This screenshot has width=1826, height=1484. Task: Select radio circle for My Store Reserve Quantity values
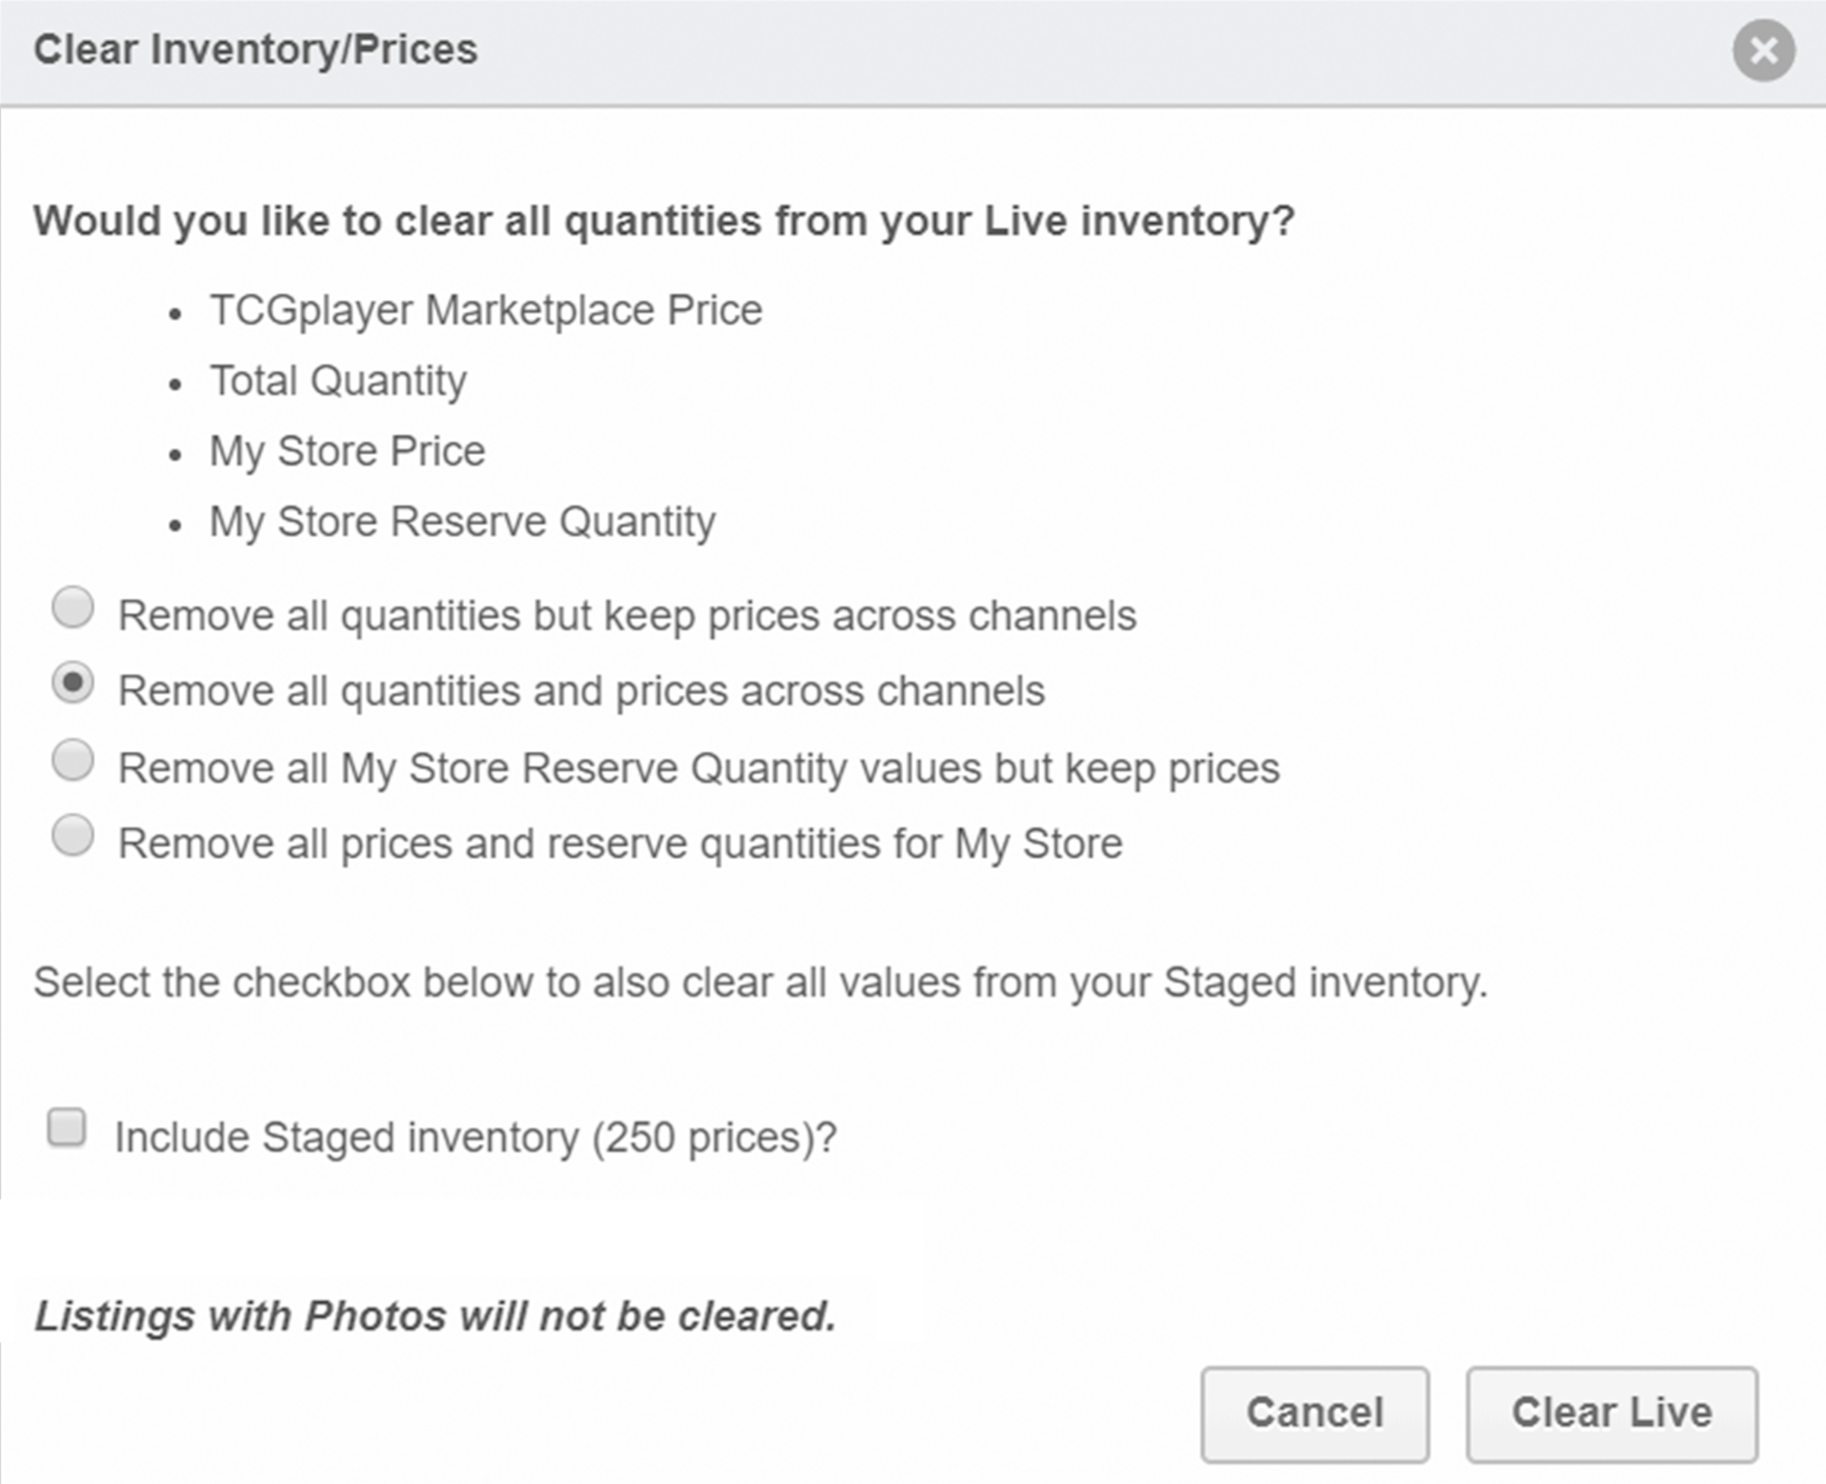[x=72, y=760]
